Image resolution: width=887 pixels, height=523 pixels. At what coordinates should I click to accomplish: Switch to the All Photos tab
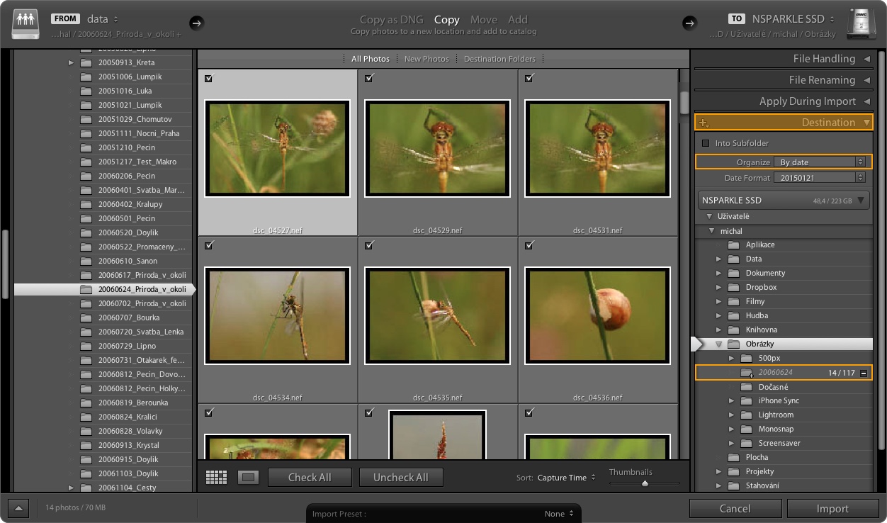(371, 59)
